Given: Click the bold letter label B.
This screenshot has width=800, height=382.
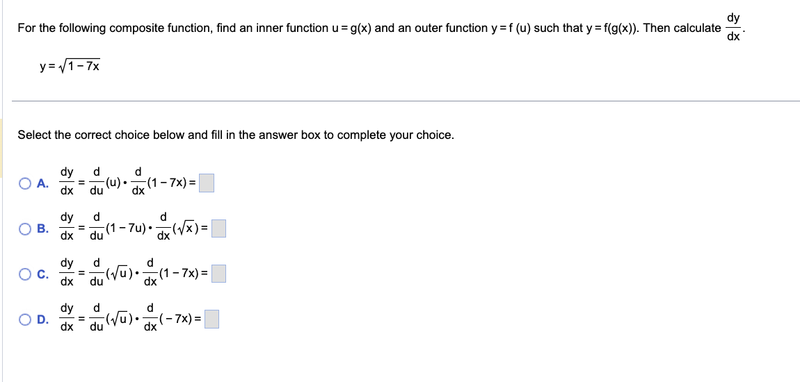Looking at the screenshot, I should pos(43,229).
